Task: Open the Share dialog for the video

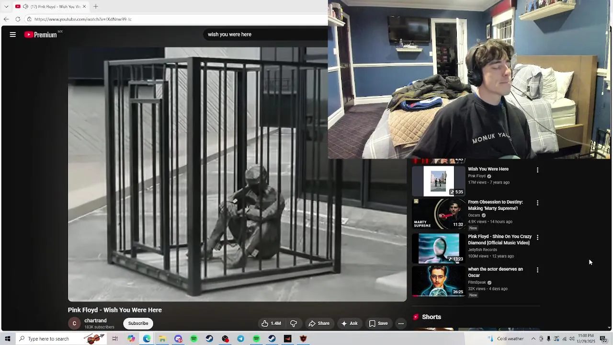Action: click(x=319, y=323)
